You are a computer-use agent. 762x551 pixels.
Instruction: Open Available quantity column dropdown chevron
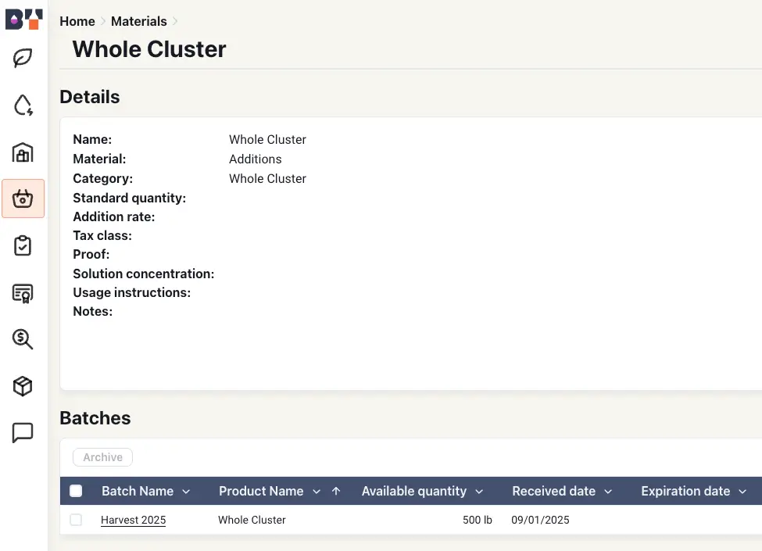tap(479, 492)
